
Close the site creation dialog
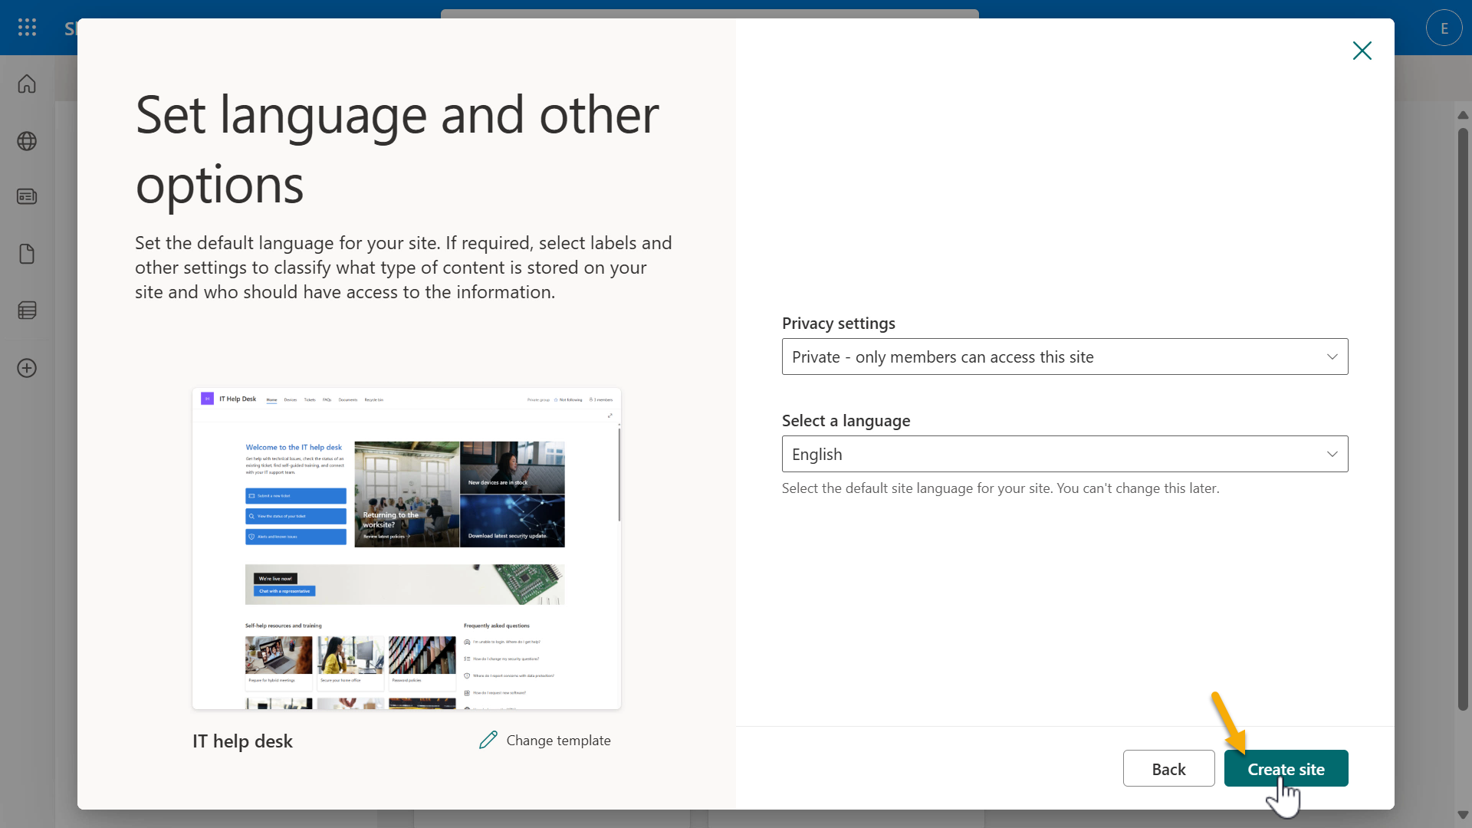click(1362, 51)
